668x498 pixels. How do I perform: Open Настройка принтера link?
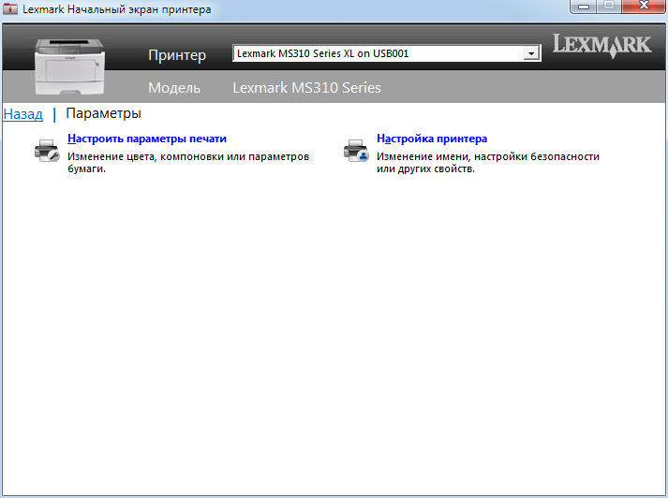click(x=432, y=139)
